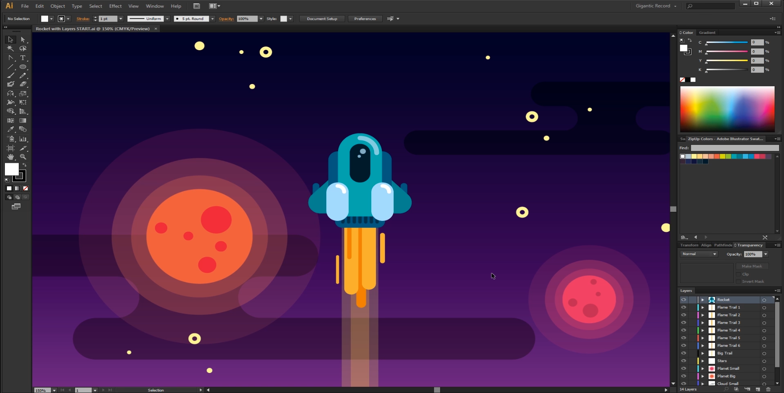Click the Delete Selection trash icon in Layers
784x393 pixels.
768,389
